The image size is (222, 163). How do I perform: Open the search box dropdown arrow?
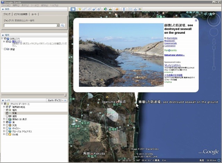[58, 25]
